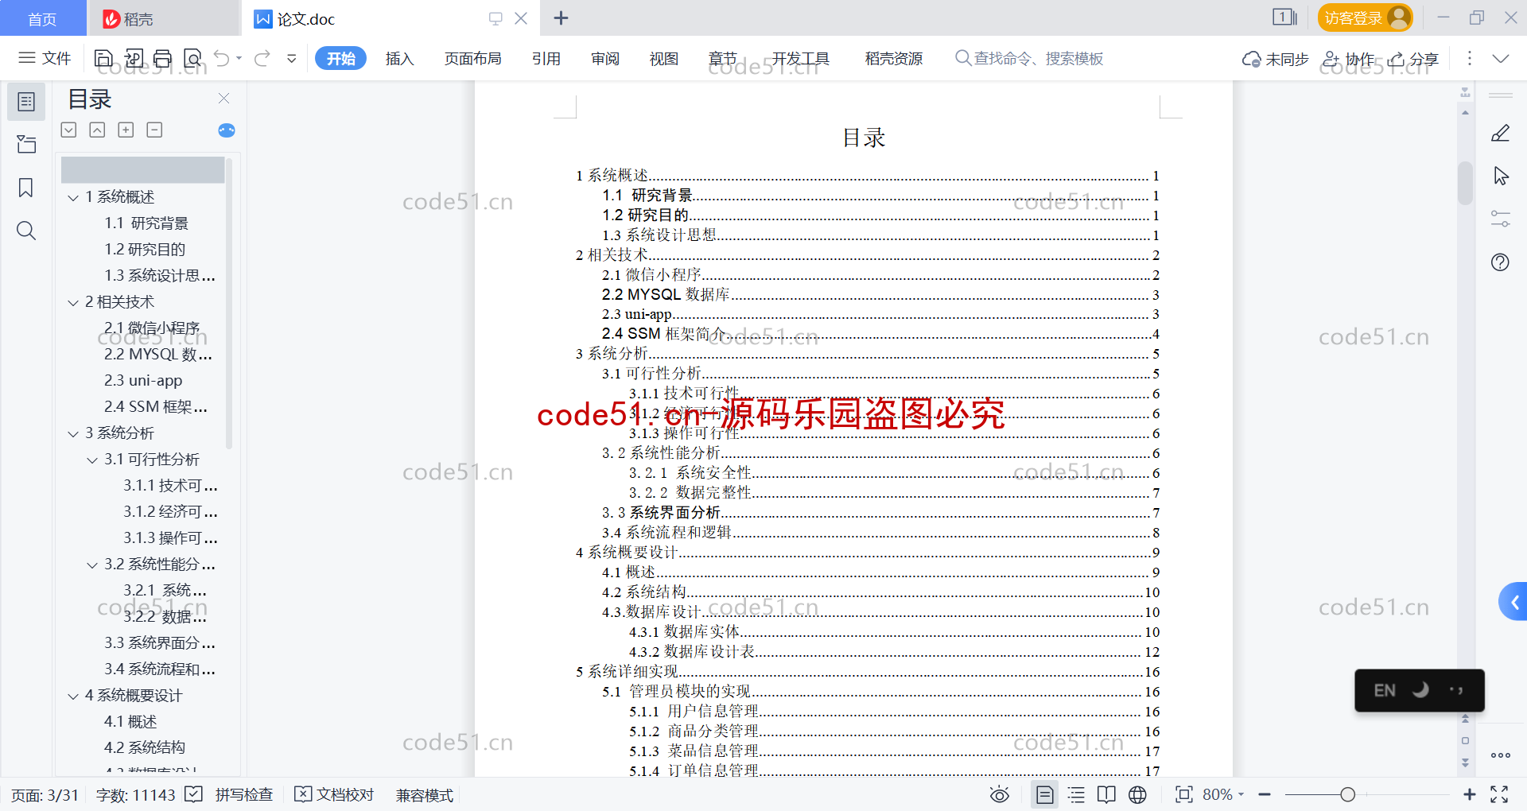This screenshot has width=1527, height=811.
Task: Select 2.3 uni-app in outline
Action: [143, 380]
